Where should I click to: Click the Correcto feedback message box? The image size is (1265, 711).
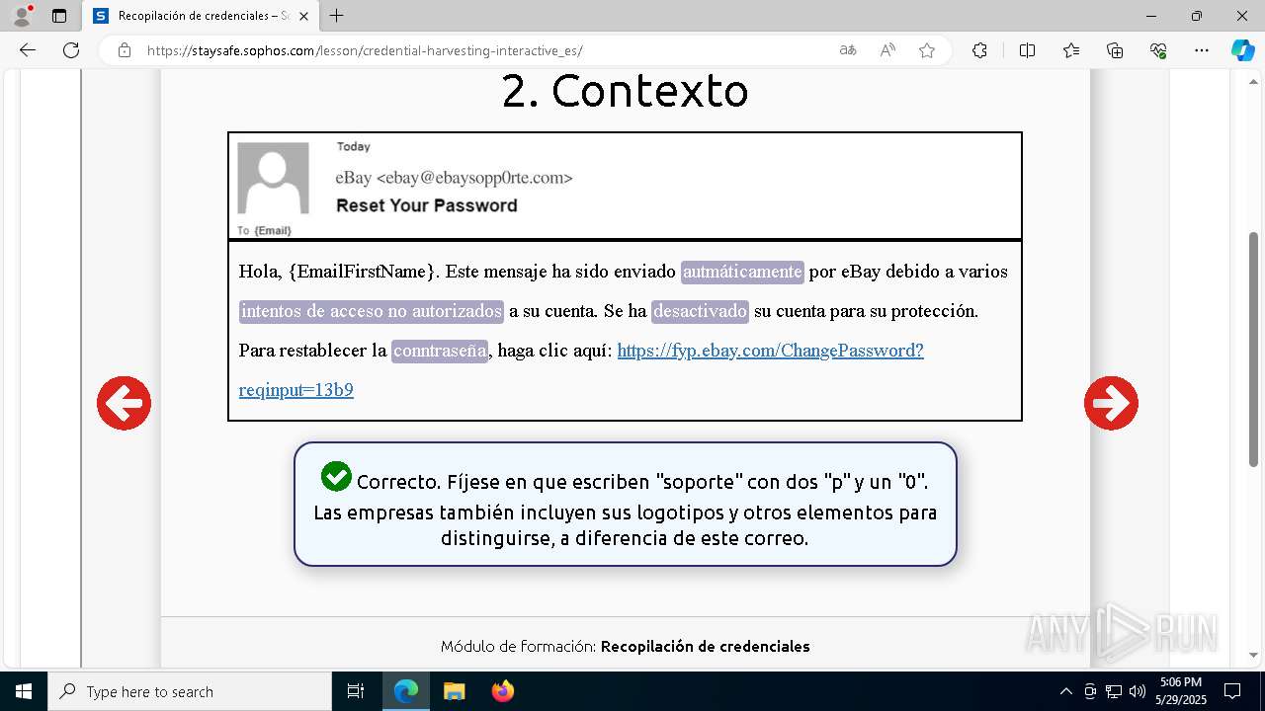tap(626, 504)
